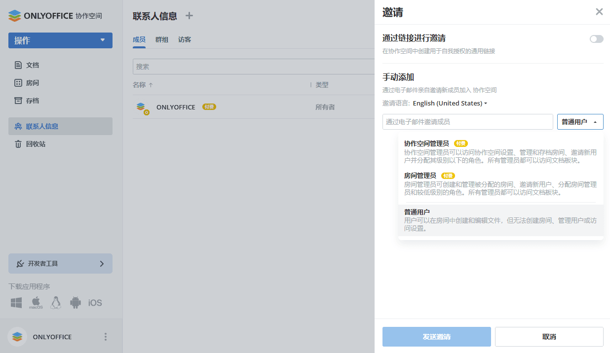Click the 类型 column header
This screenshot has height=353, width=610.
point(322,85)
